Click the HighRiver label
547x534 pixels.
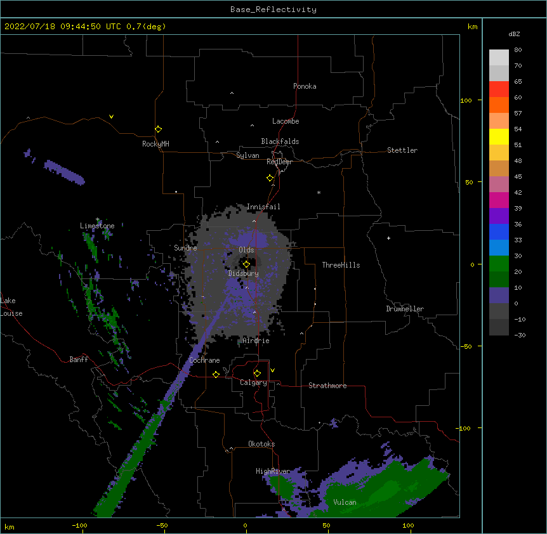(273, 471)
